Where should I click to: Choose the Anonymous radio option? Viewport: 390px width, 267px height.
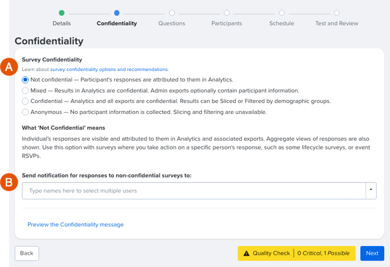pos(25,112)
